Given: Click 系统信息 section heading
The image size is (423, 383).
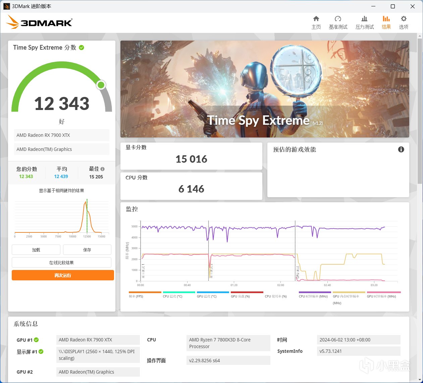Looking at the screenshot, I should click(25, 324).
